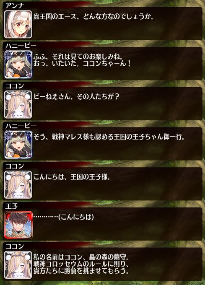Click Honeybee's portrait beside 'ふふ、それは見てのお楽しみね'
Image resolution: width=205 pixels, height=285 pixels.
[18, 65]
